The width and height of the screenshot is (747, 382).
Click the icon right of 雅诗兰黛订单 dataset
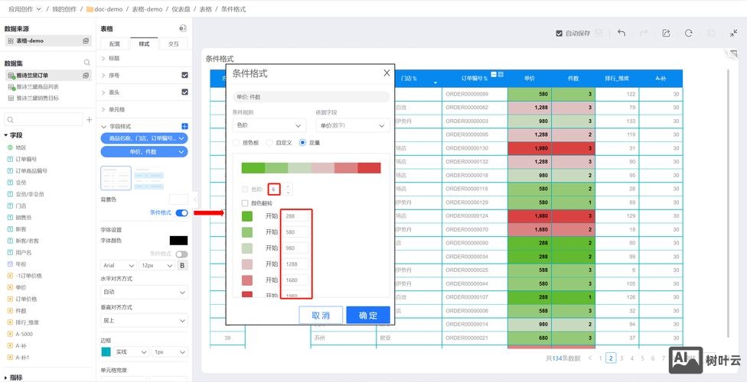86,75
